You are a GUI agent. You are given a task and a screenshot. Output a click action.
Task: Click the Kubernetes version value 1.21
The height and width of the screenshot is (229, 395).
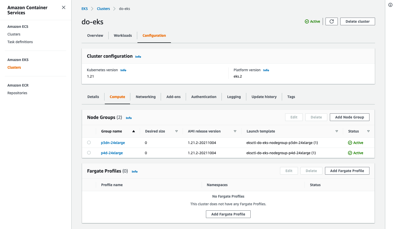coord(90,76)
